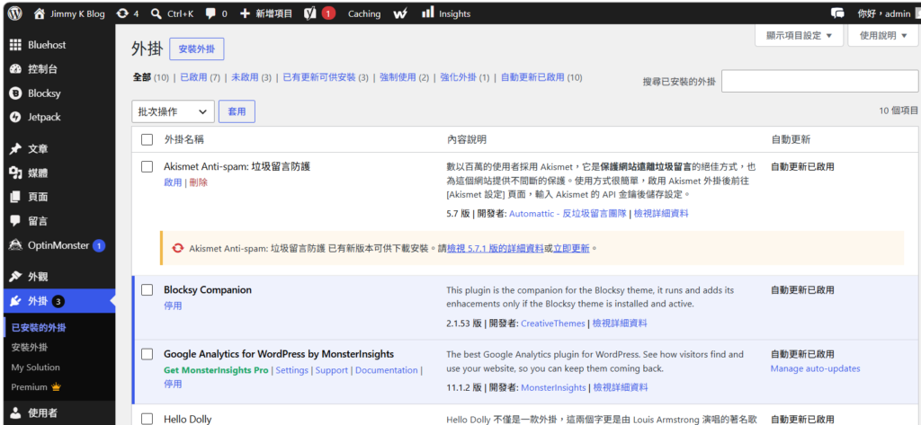This screenshot has height=425, width=921.
Task: Click the Jetpack lightning icon
Action: coord(16,118)
